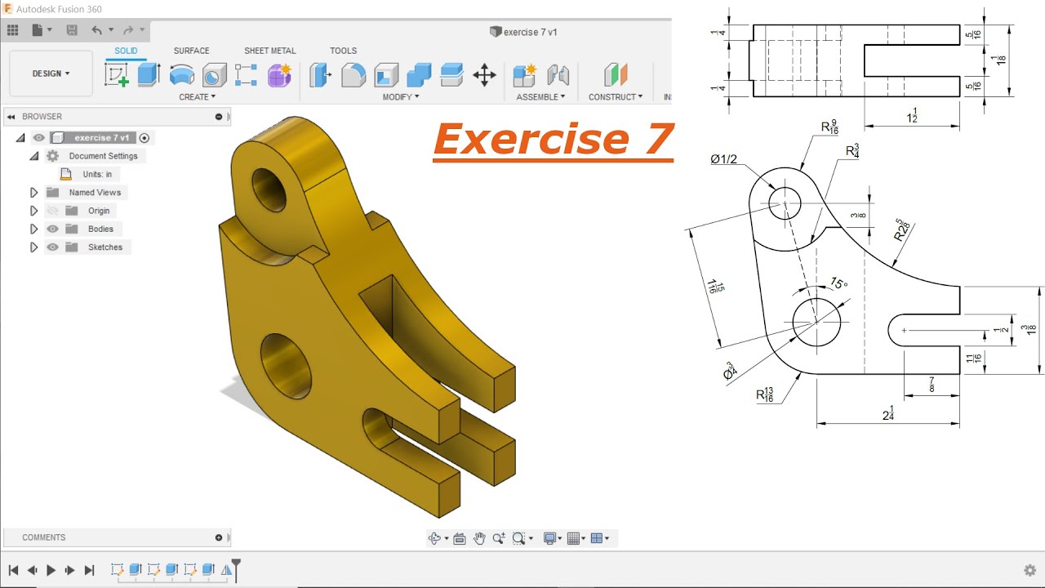Switch to the SURFACE tab
The image size is (1045, 588).
191,51
